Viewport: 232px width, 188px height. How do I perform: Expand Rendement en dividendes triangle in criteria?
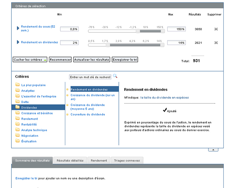click(18, 42)
